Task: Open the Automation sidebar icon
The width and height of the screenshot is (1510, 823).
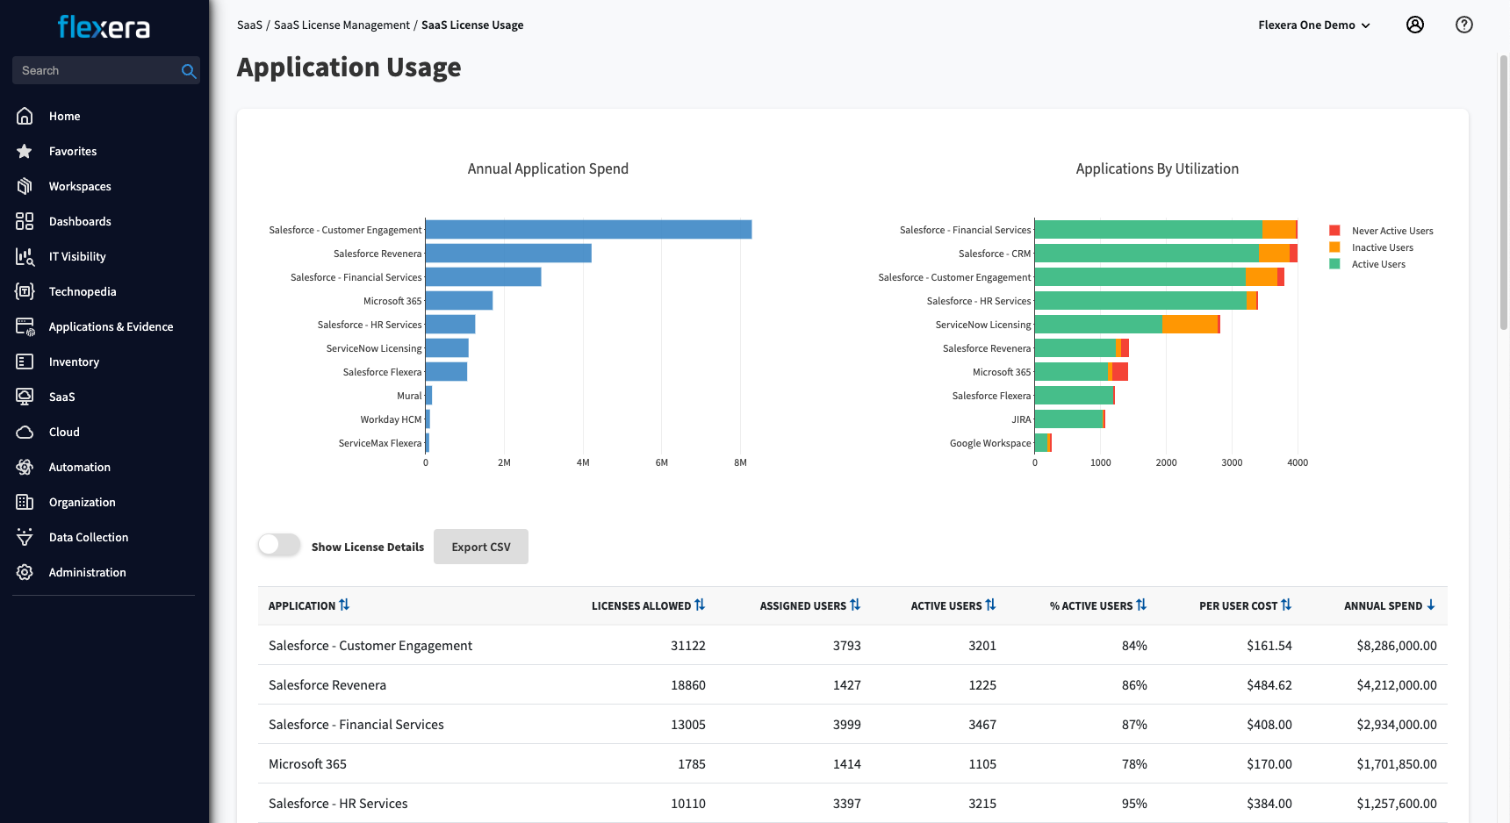Action: (25, 467)
